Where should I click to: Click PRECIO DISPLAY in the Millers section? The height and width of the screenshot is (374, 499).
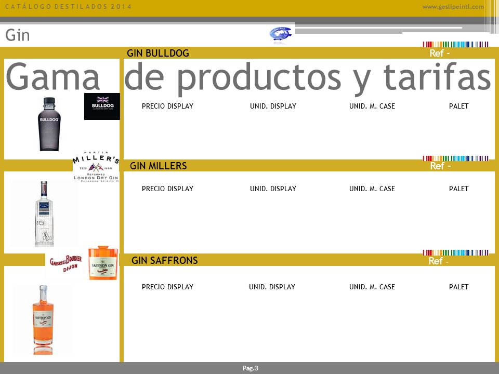pyautogui.click(x=167, y=189)
